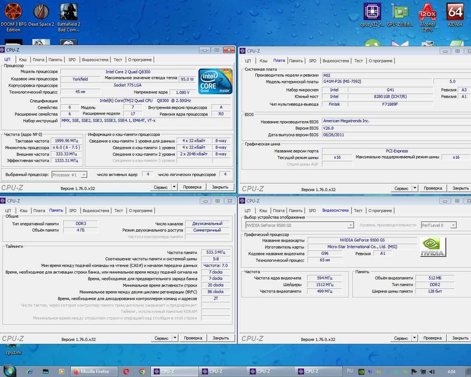Click Сервис button in the processor window

(x=161, y=187)
